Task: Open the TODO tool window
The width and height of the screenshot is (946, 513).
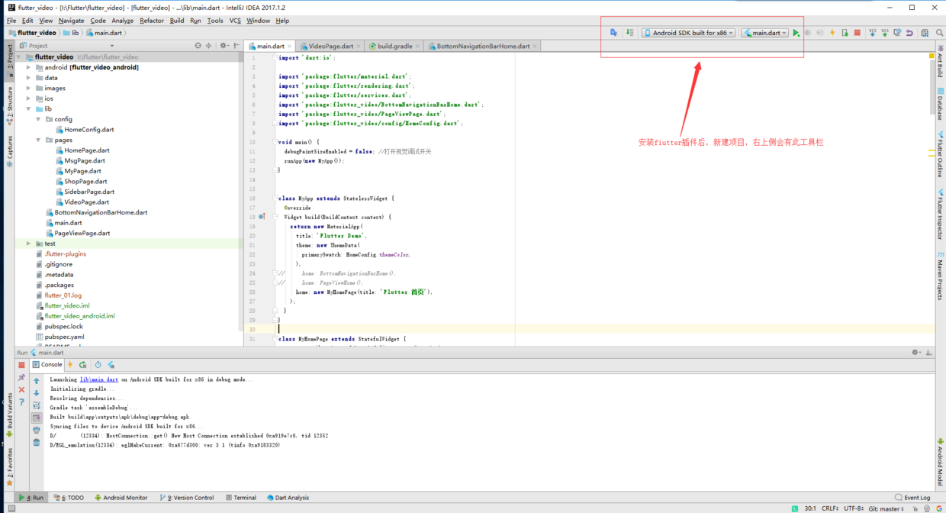Action: click(69, 498)
